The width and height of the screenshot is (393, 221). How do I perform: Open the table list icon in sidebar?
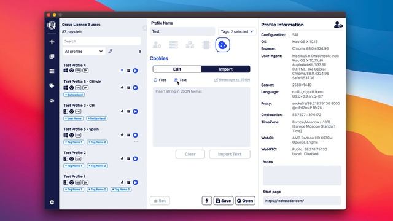click(52, 71)
